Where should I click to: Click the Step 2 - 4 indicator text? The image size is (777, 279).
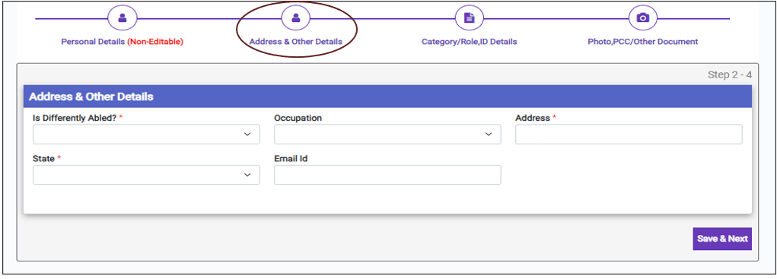tap(730, 75)
